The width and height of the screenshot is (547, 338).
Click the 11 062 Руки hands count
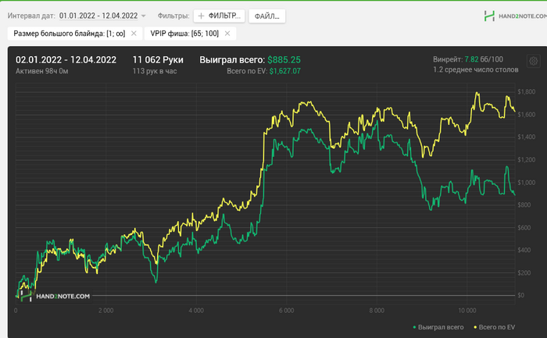coord(158,60)
